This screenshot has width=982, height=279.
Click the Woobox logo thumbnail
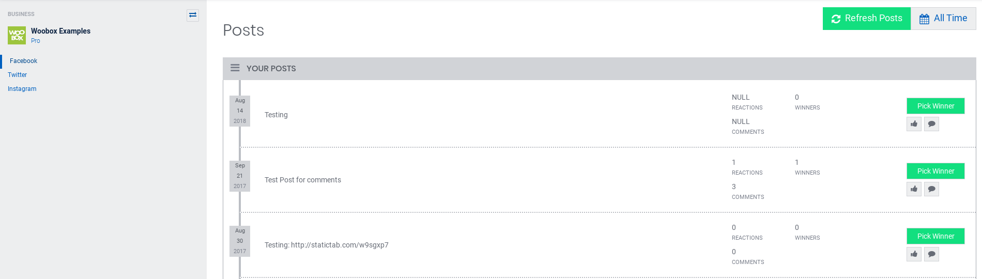17,35
